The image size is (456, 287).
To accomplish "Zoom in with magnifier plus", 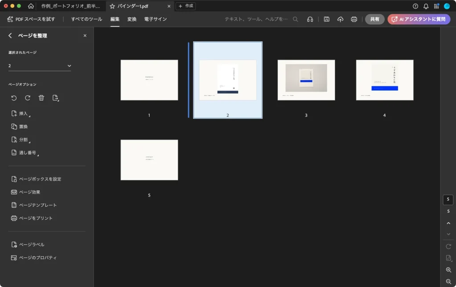I will (448, 270).
